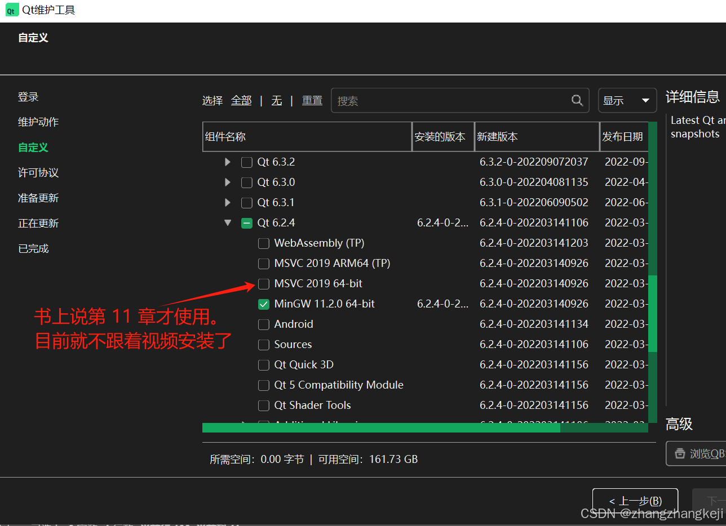Enable MSVC 2019 ARM64 (TP) checkbox

[x=263, y=264]
